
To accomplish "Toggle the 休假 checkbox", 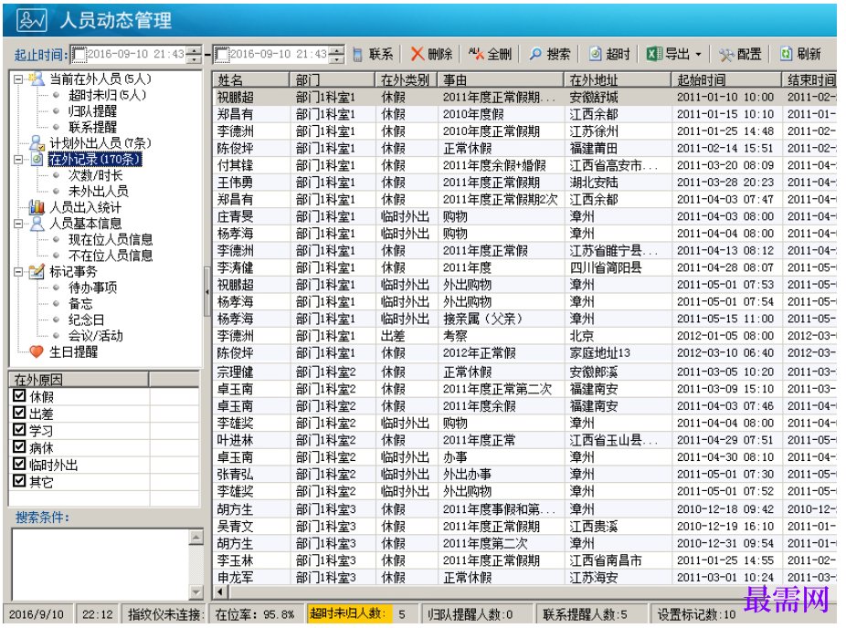I will click(19, 395).
